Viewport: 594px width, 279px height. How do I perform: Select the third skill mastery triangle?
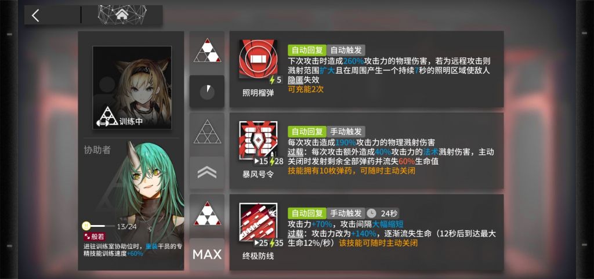click(x=207, y=213)
